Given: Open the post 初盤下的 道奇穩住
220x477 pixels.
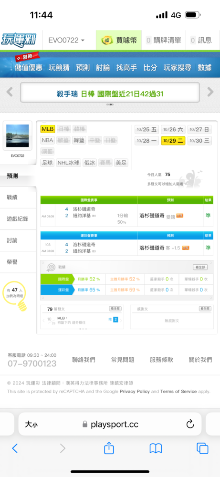Looking at the screenshot, I should coord(71,322).
